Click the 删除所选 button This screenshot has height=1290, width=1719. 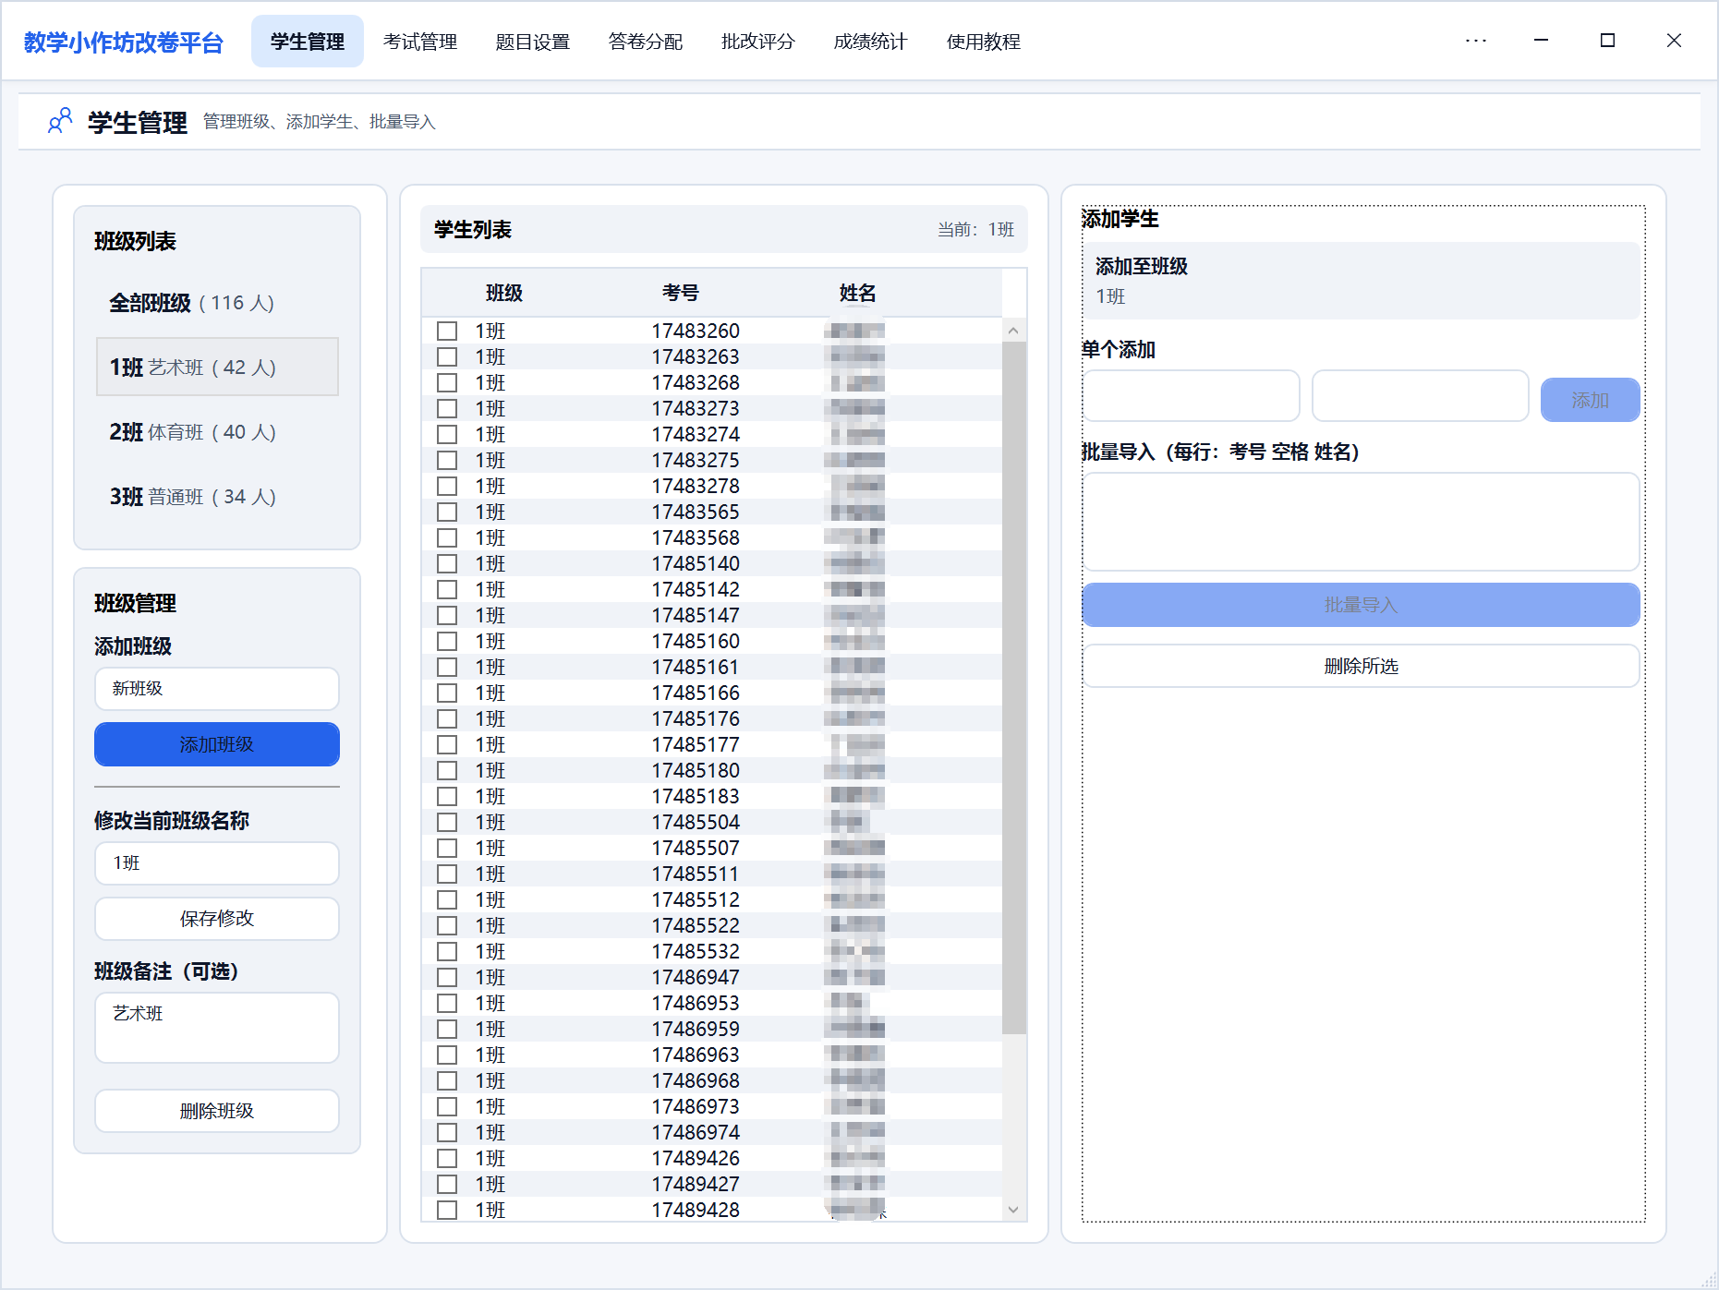pyautogui.click(x=1361, y=666)
